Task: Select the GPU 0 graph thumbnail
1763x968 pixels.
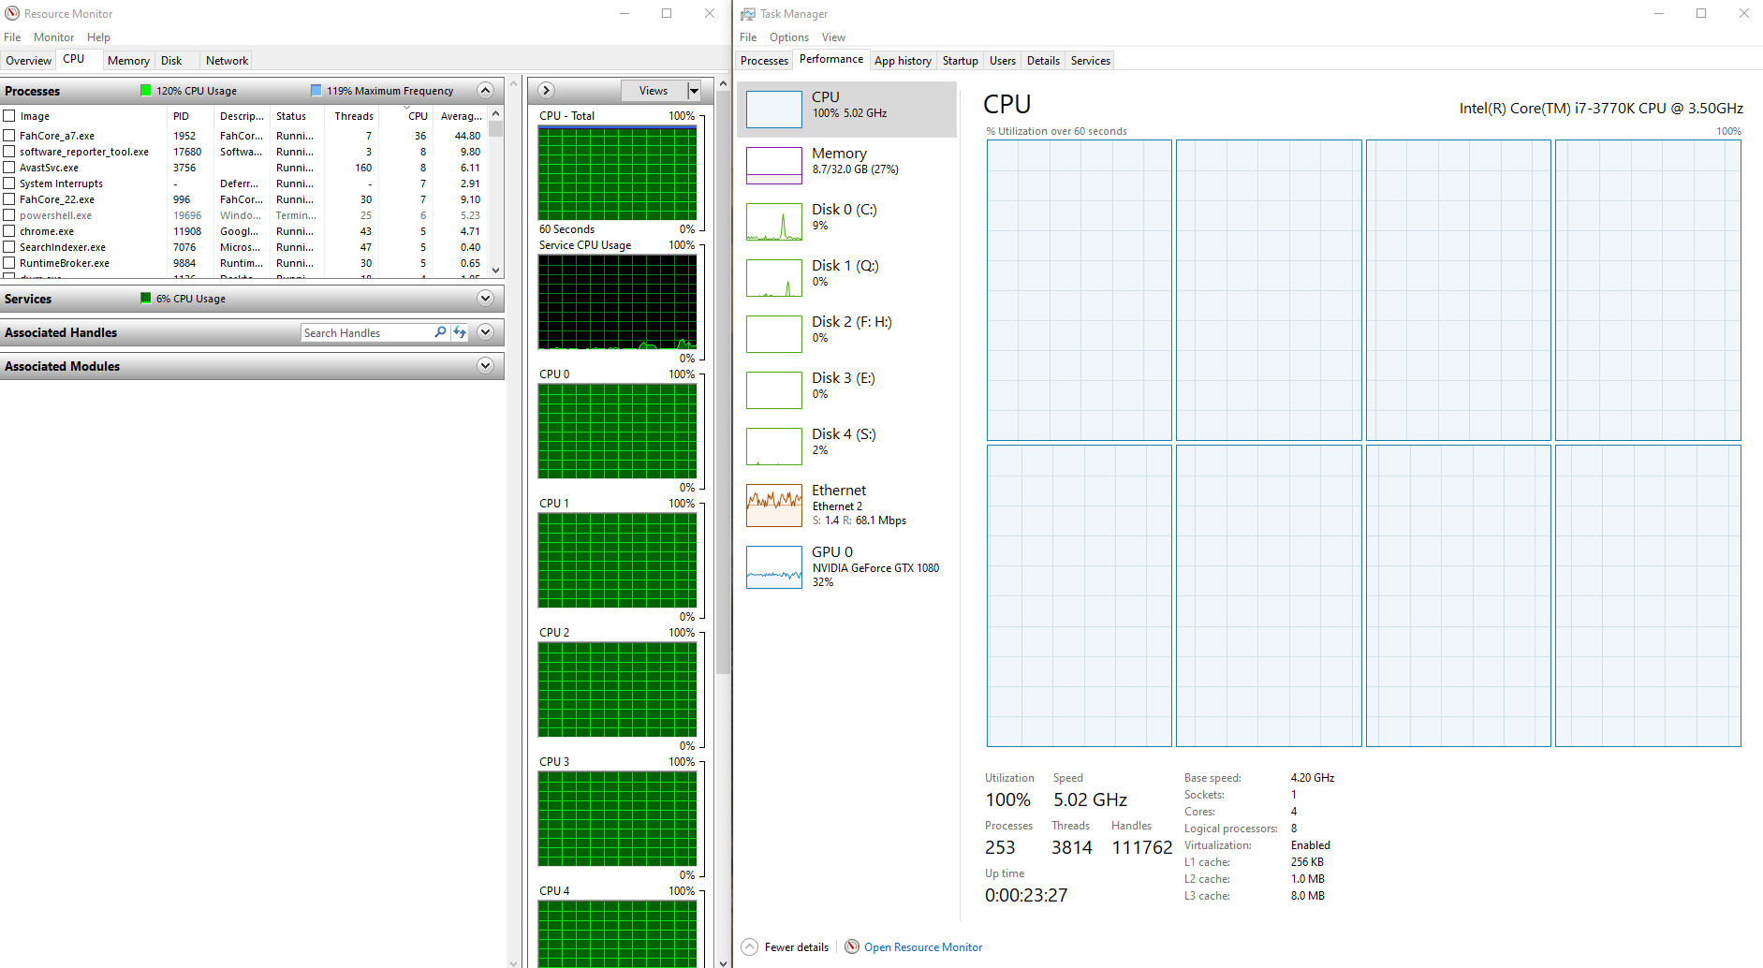Action: click(x=774, y=567)
